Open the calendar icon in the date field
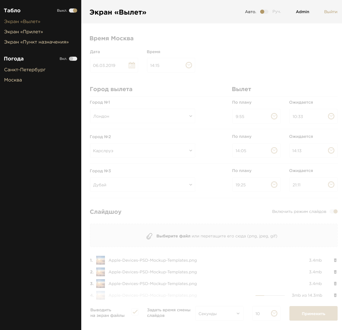 coord(132,65)
